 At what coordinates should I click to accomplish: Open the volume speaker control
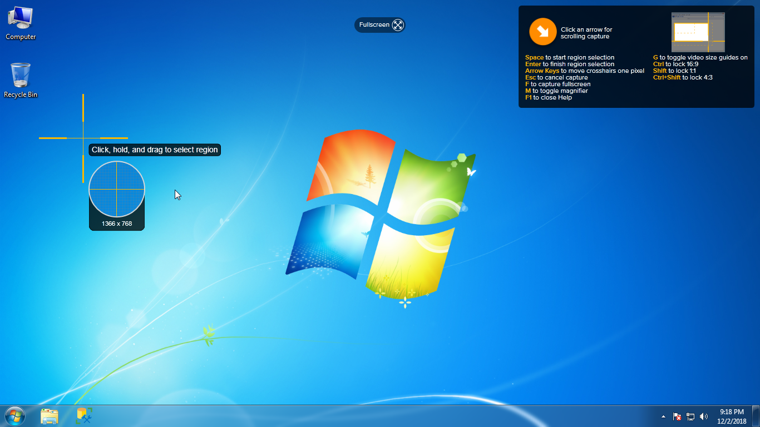pyautogui.click(x=704, y=416)
